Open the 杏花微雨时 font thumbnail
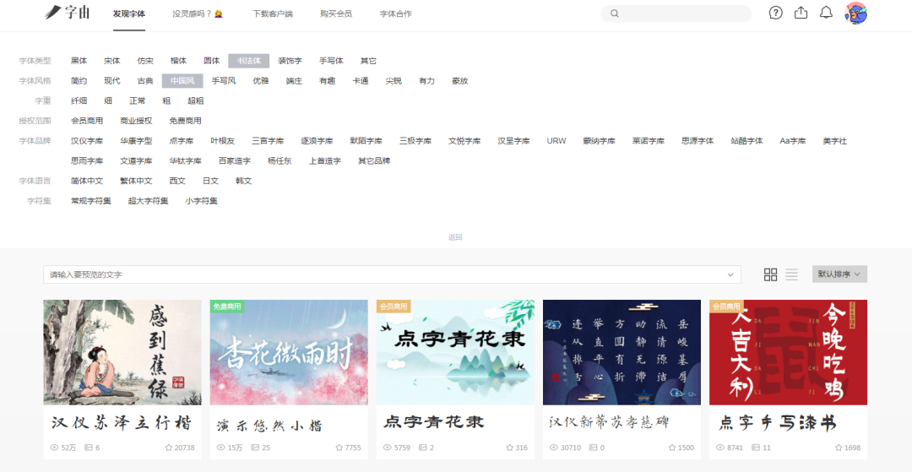 [289, 352]
